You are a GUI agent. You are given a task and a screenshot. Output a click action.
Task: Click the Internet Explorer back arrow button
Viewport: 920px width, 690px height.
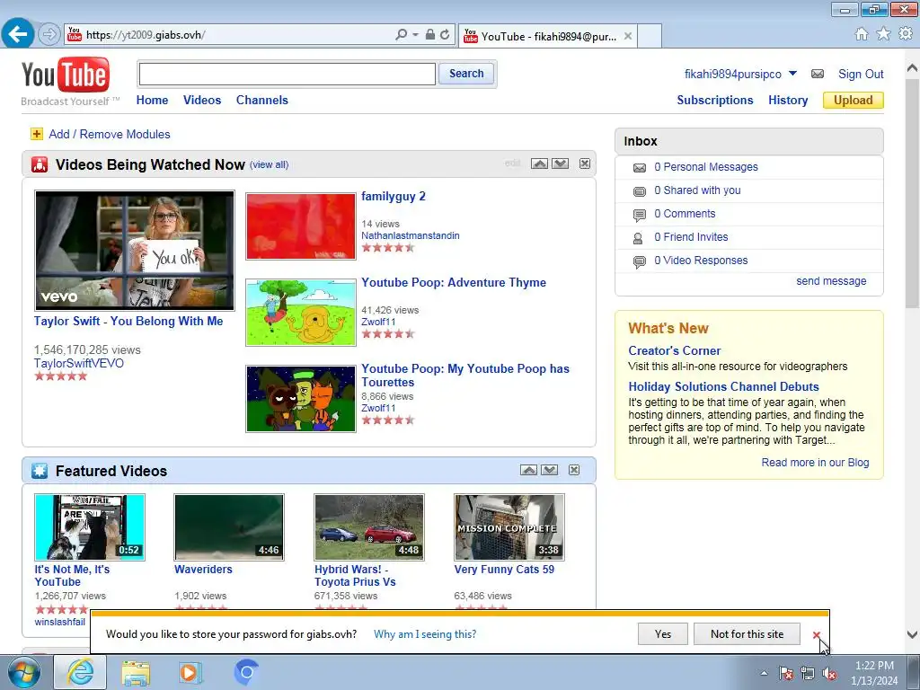[x=18, y=34]
